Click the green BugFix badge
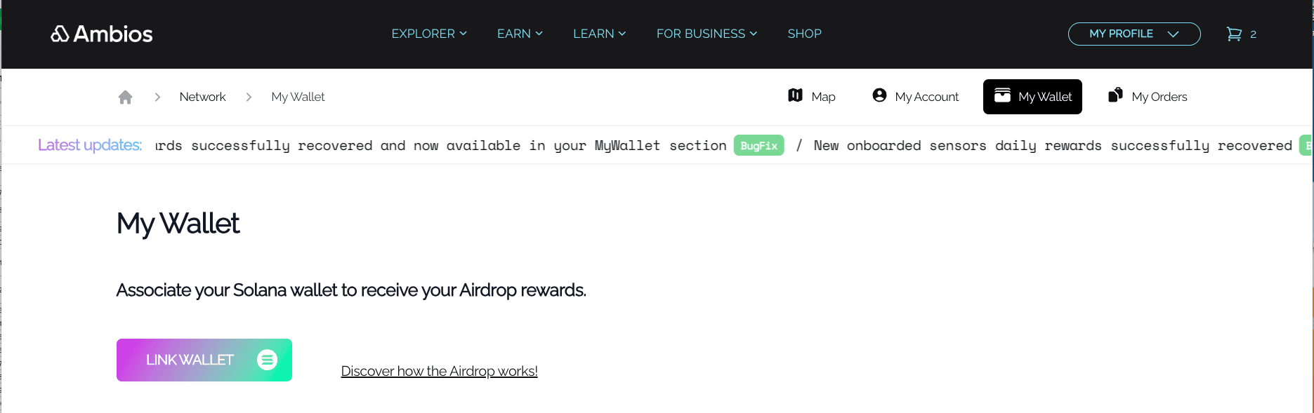This screenshot has width=1314, height=413. (758, 145)
